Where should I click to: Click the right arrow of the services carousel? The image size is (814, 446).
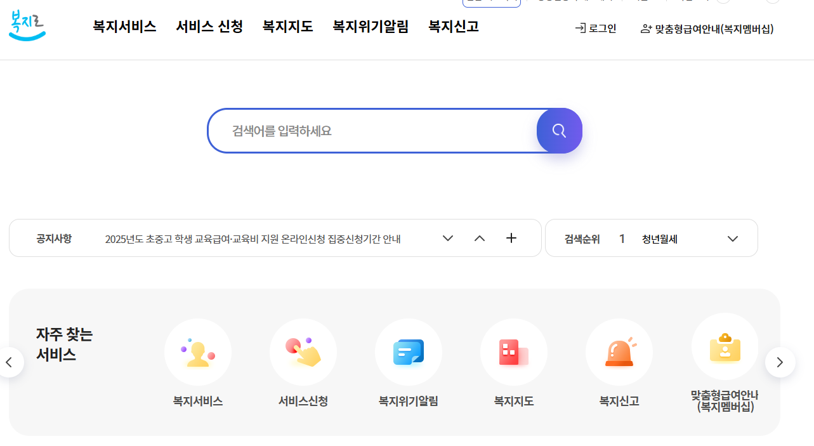point(780,362)
